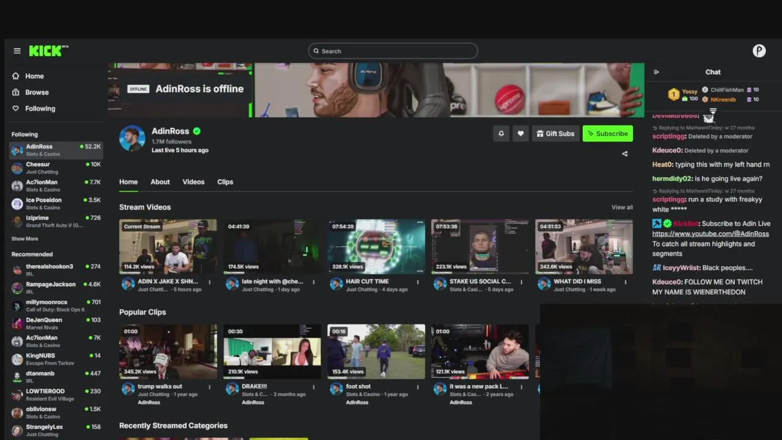Open recommended channel millymoonrocs

coord(56,306)
